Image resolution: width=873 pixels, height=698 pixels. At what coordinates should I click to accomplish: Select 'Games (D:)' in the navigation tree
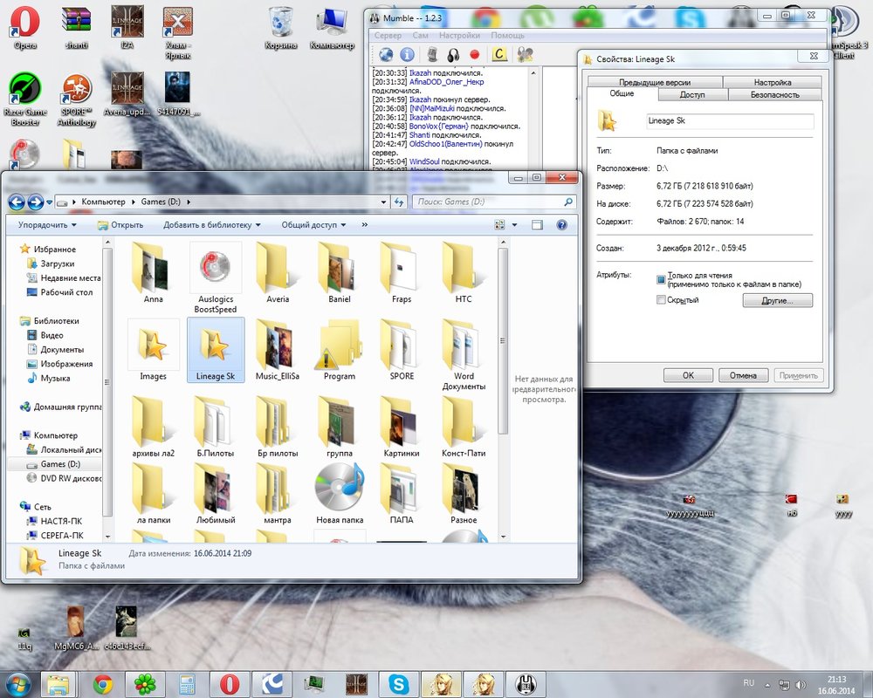[x=60, y=464]
